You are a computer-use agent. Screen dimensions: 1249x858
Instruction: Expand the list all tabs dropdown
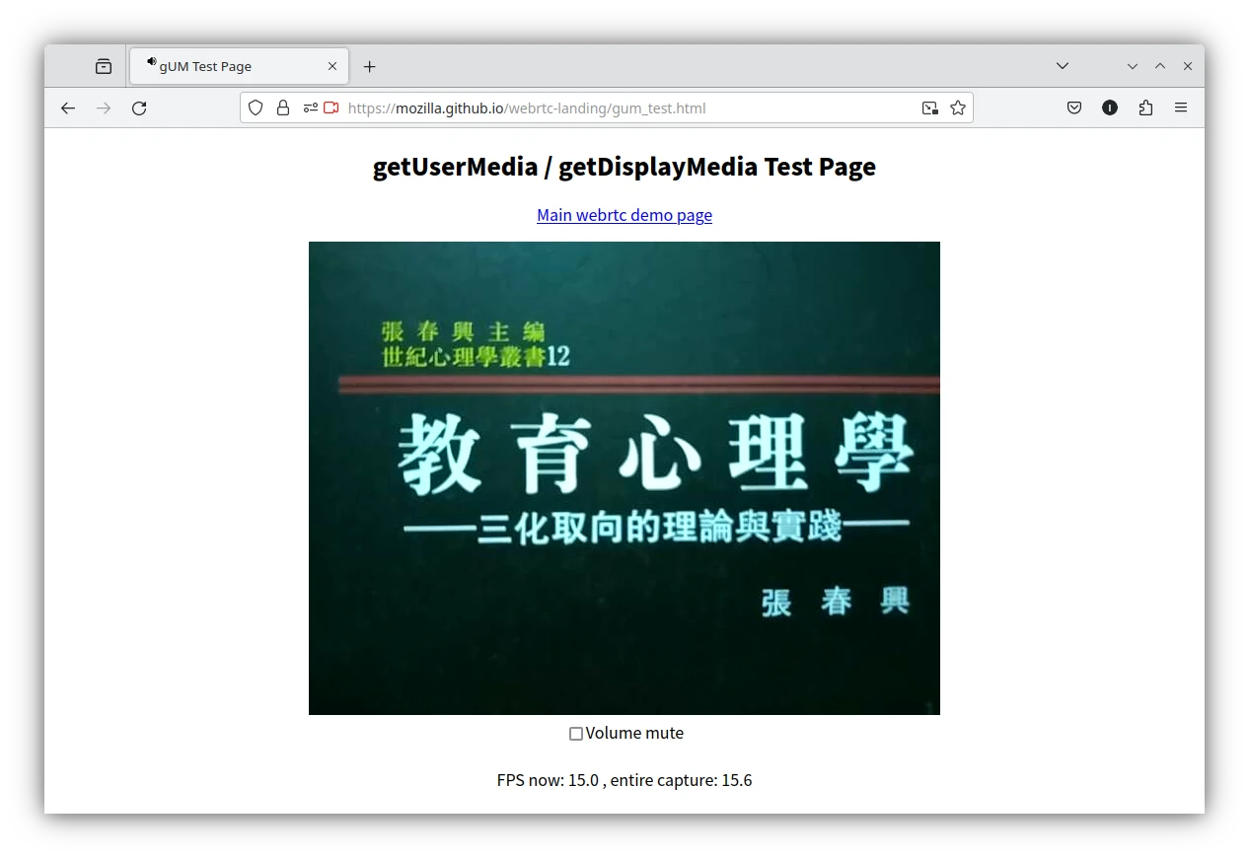[x=1063, y=66]
